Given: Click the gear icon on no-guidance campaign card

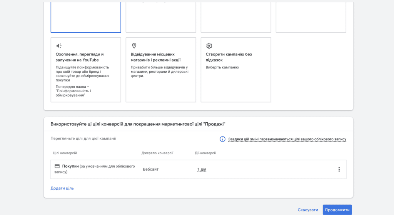Looking at the screenshot, I should click(209, 46).
